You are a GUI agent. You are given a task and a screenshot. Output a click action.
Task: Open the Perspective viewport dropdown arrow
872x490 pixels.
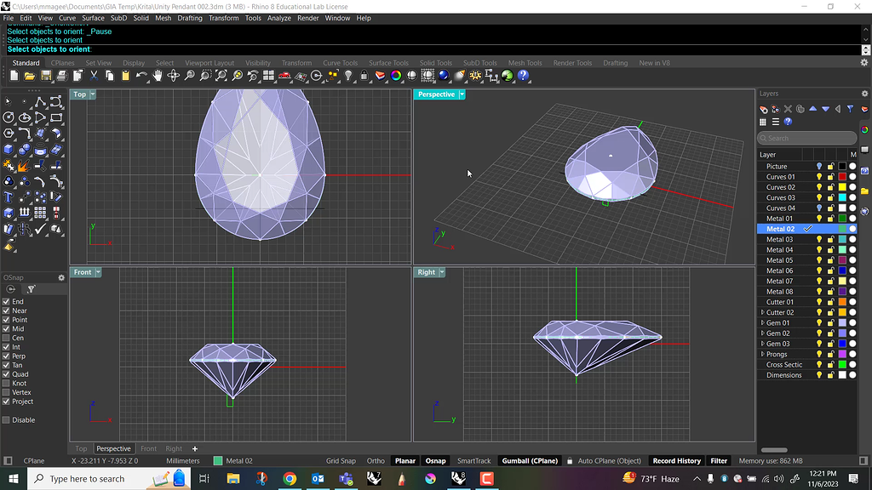(x=462, y=94)
